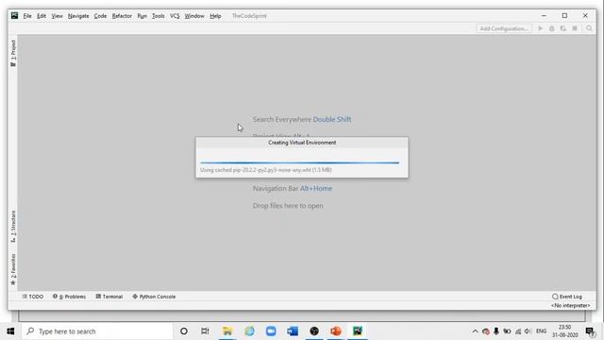
Task: Click the 'Using cached pip' status text
Action: (266, 170)
